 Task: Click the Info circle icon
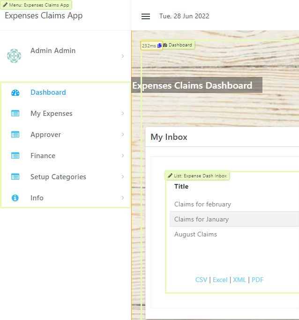point(15,198)
